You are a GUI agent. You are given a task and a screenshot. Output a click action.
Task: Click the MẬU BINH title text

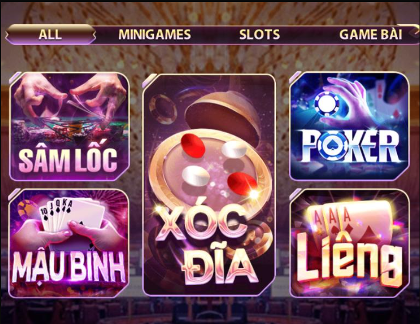69,267
